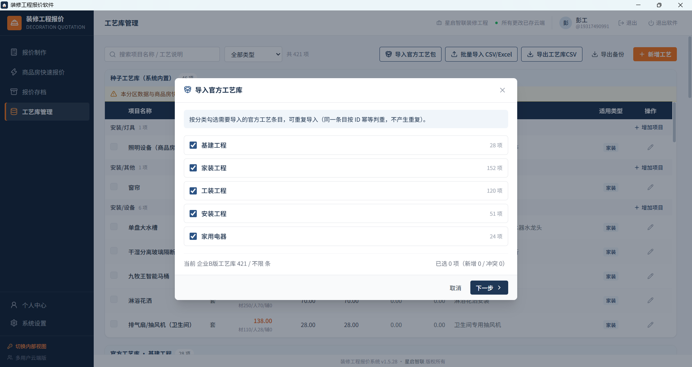Uncheck the 家装工程 checkbox
Viewport: 692px width, 367px height.
point(193,168)
